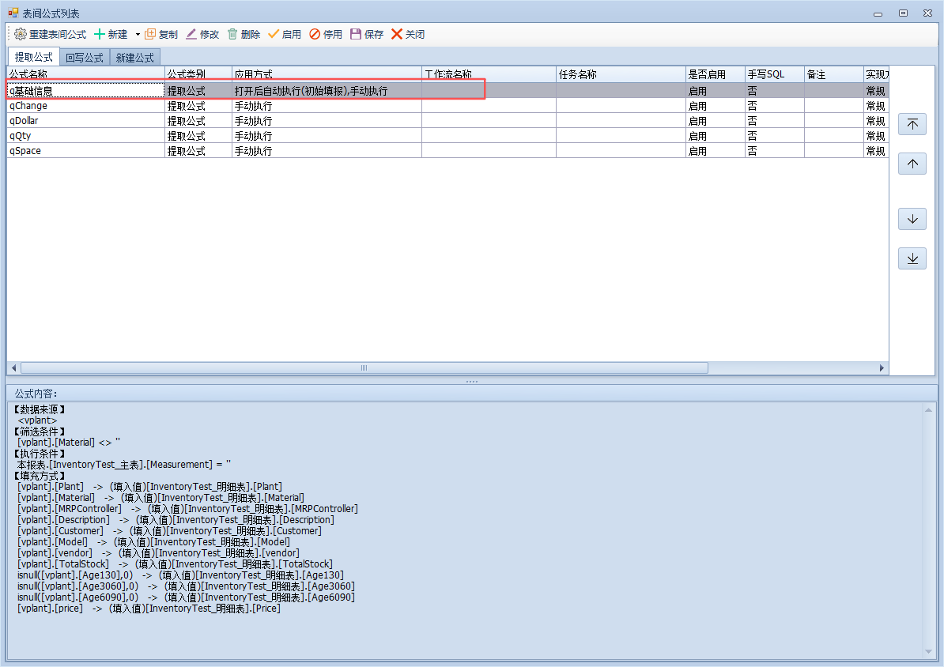Switch to the 回写公式 tab
Screen dimensions: 944x667
85,57
